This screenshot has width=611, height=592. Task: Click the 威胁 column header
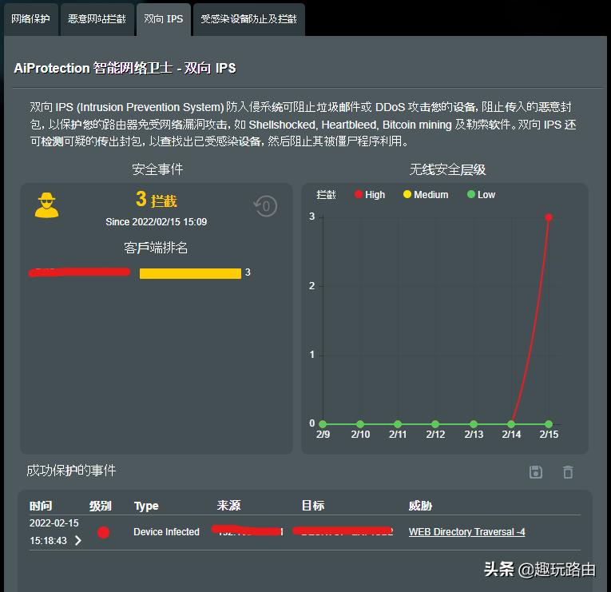420,506
